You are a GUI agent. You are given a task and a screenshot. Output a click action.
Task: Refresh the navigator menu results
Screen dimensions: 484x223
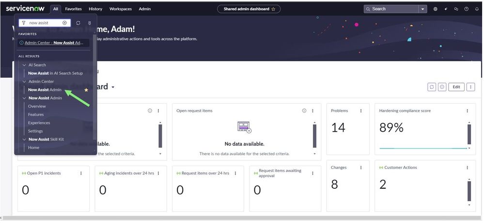[78, 23]
